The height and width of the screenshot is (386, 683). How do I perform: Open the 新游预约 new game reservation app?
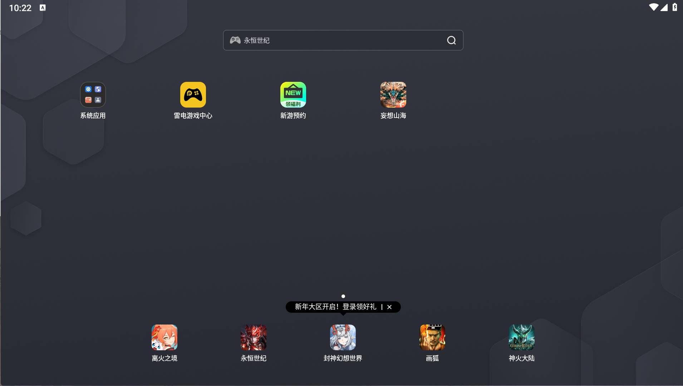293,95
